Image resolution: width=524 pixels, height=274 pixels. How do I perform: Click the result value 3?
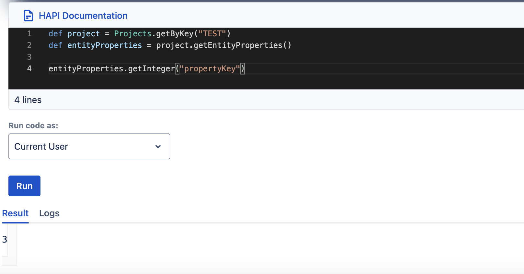[x=5, y=239]
